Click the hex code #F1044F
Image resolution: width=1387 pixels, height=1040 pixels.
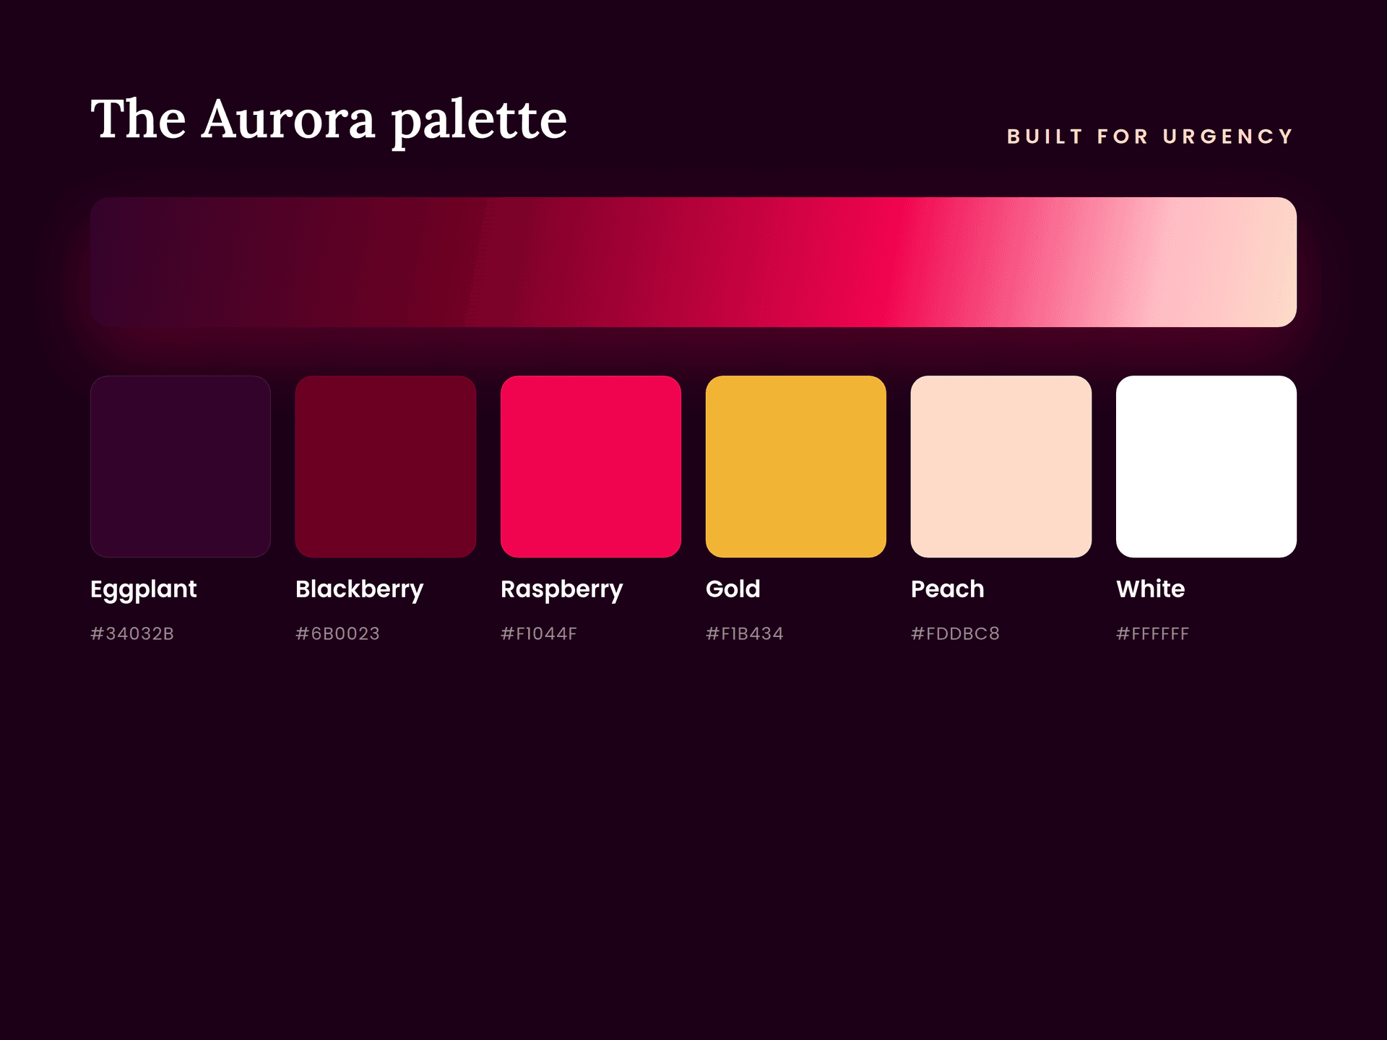click(x=539, y=633)
